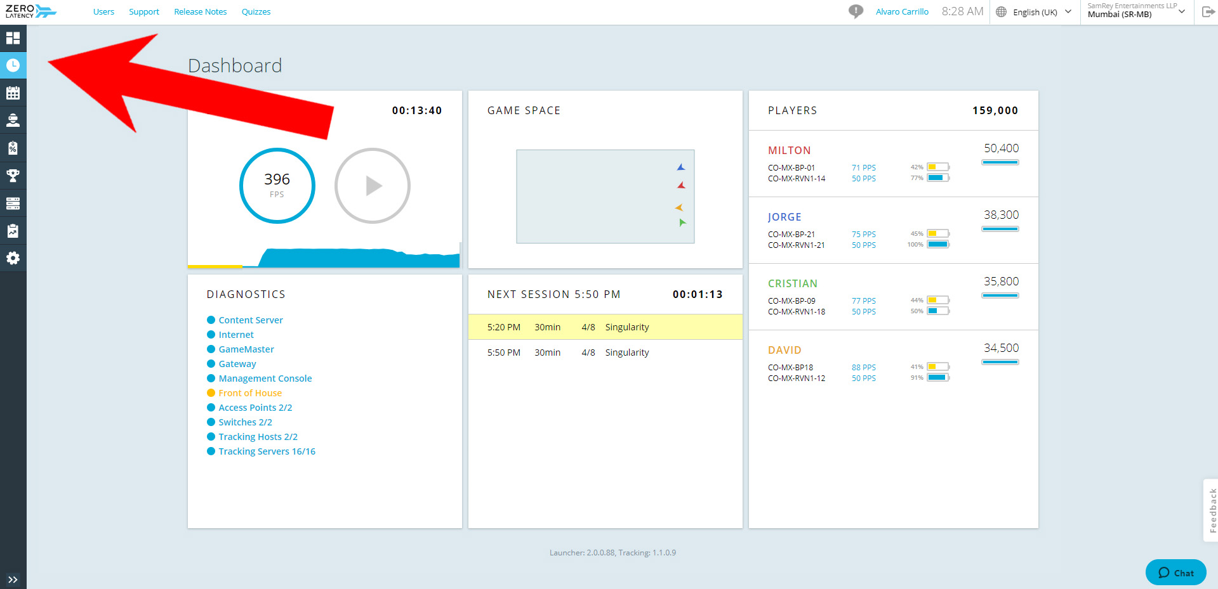This screenshot has width=1218, height=589.
Task: Click the play session button
Action: [373, 186]
